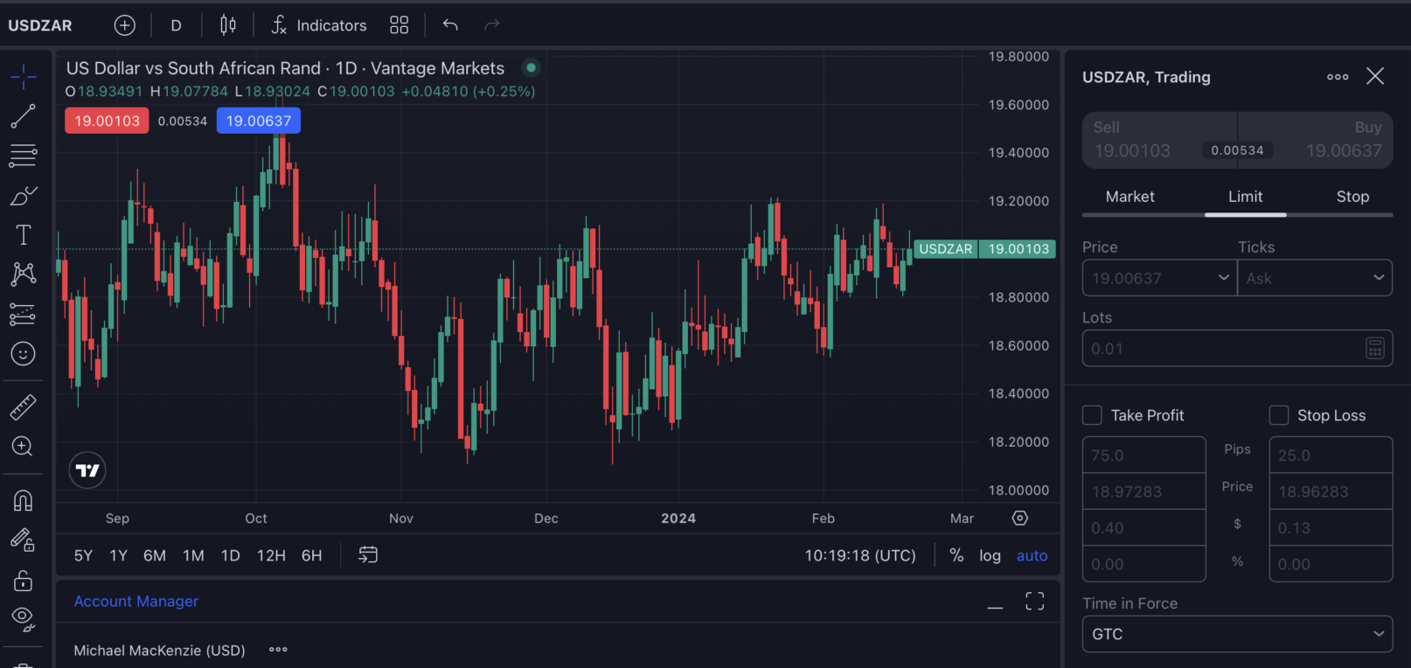Open the USDZAR symbol search

(x=40, y=25)
